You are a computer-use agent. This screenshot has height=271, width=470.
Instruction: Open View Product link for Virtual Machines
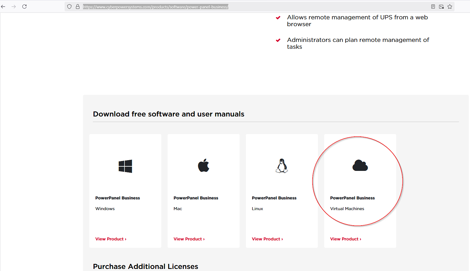click(x=346, y=239)
